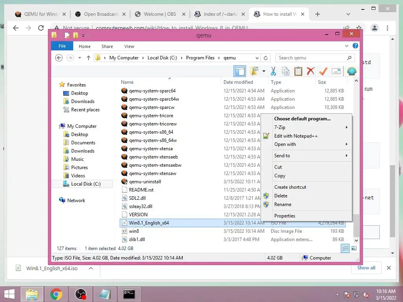
Task: Click the red X Delete toolbar icon
Action: pos(311,71)
